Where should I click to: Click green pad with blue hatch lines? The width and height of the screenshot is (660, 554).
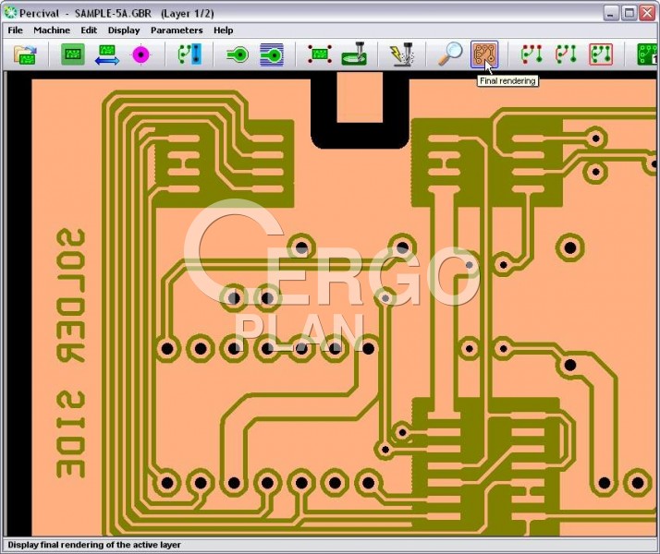point(272,54)
